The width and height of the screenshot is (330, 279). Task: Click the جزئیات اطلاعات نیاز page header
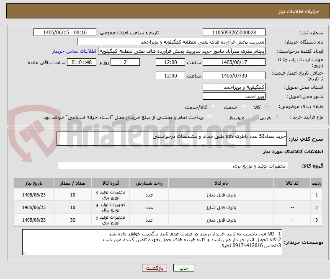[x=299, y=11]
